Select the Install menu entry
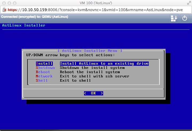This screenshot has height=131, width=192. 44,64
